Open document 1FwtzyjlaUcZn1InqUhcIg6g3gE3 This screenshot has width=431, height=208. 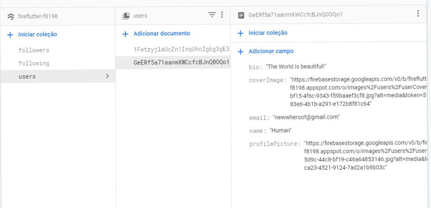tap(181, 49)
